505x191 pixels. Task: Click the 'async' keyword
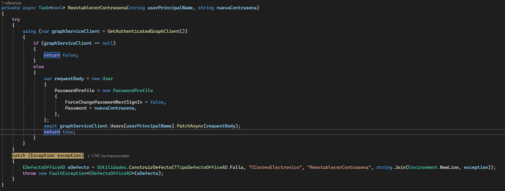click(x=29, y=8)
